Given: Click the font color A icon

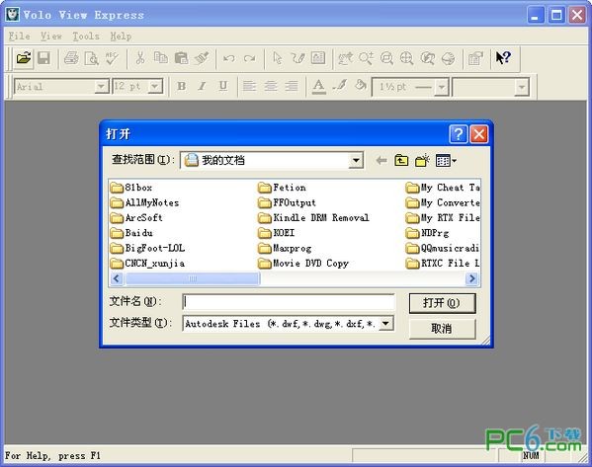Looking at the screenshot, I should pos(318,86).
